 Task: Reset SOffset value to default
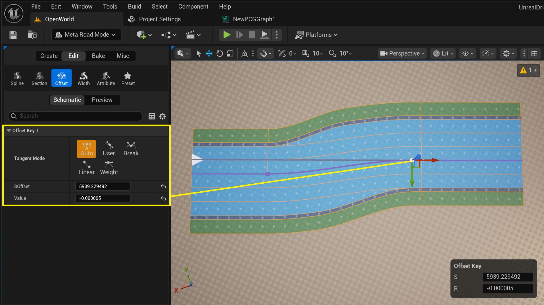[x=163, y=186]
